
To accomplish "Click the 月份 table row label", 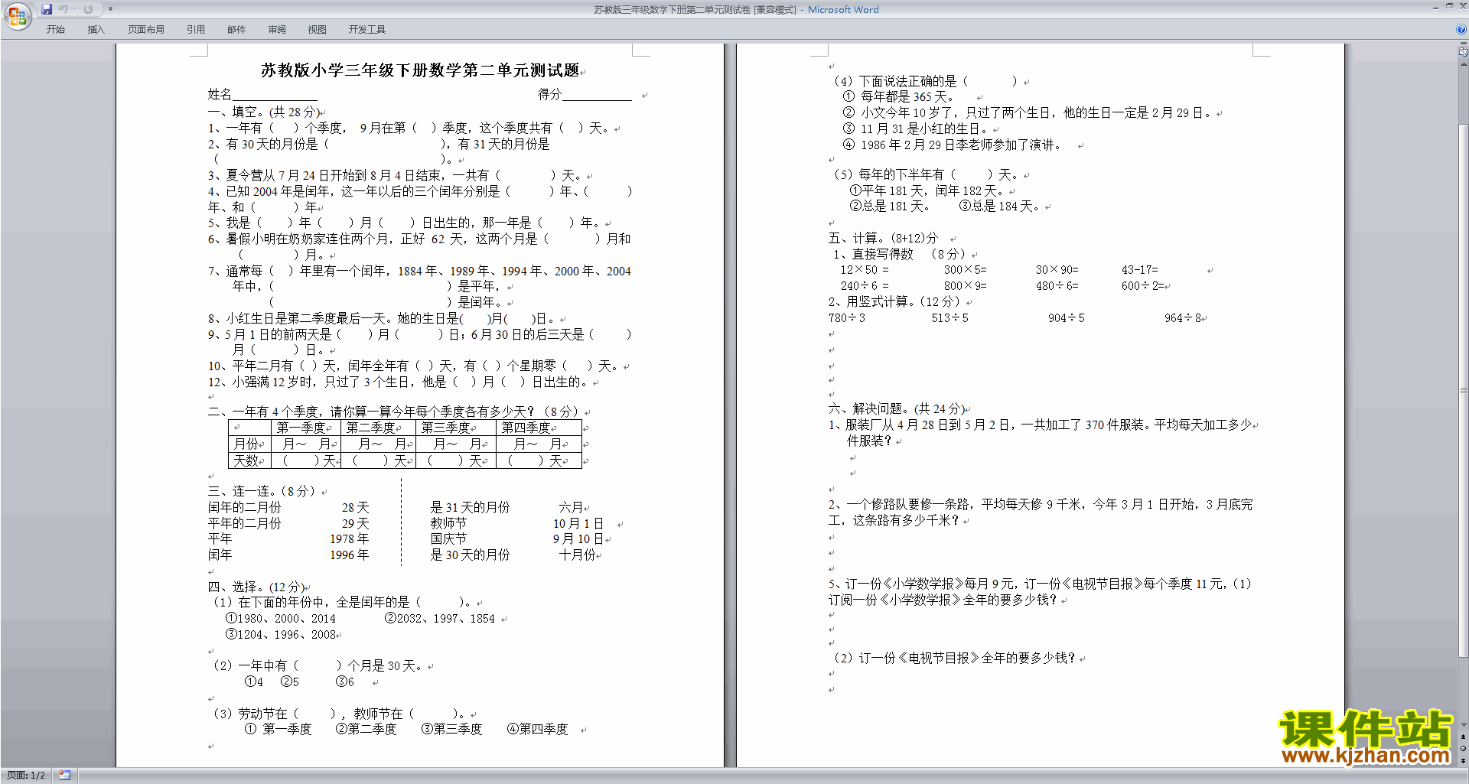I will click(x=249, y=444).
